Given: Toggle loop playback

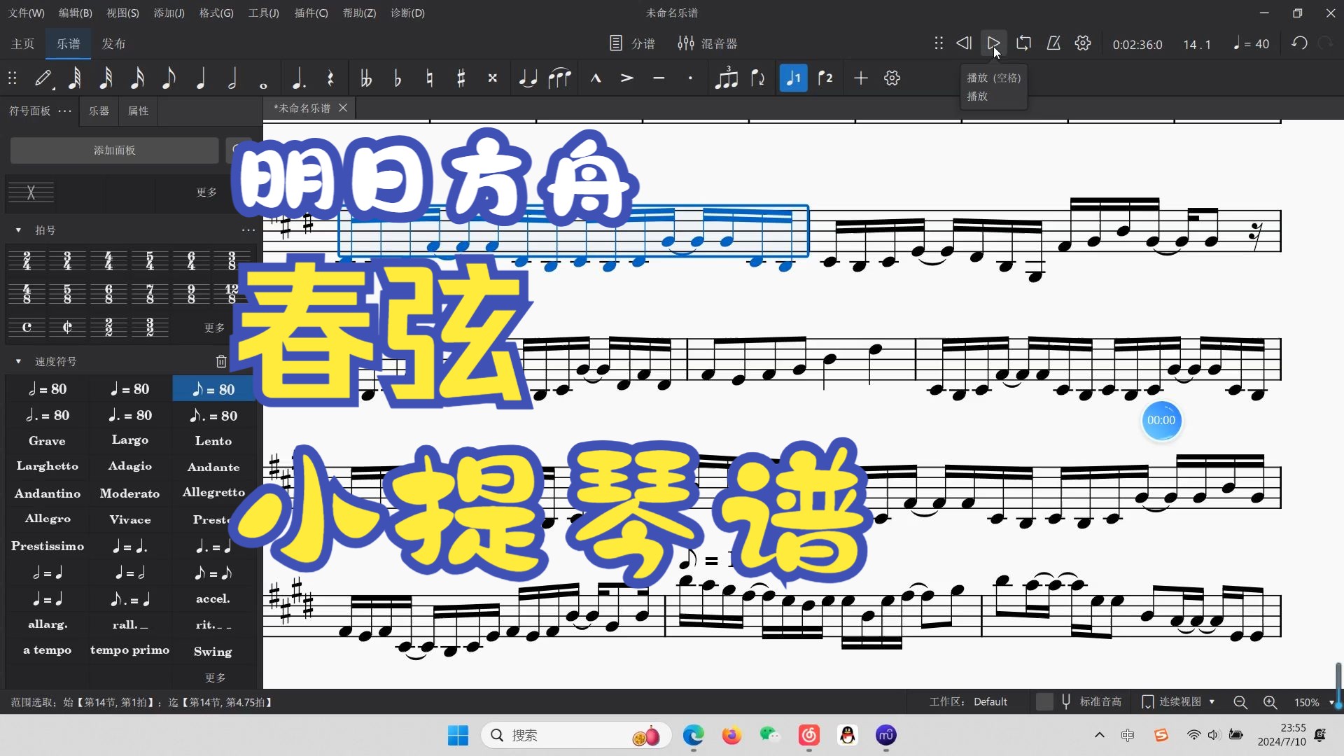Looking at the screenshot, I should coord(1023,43).
